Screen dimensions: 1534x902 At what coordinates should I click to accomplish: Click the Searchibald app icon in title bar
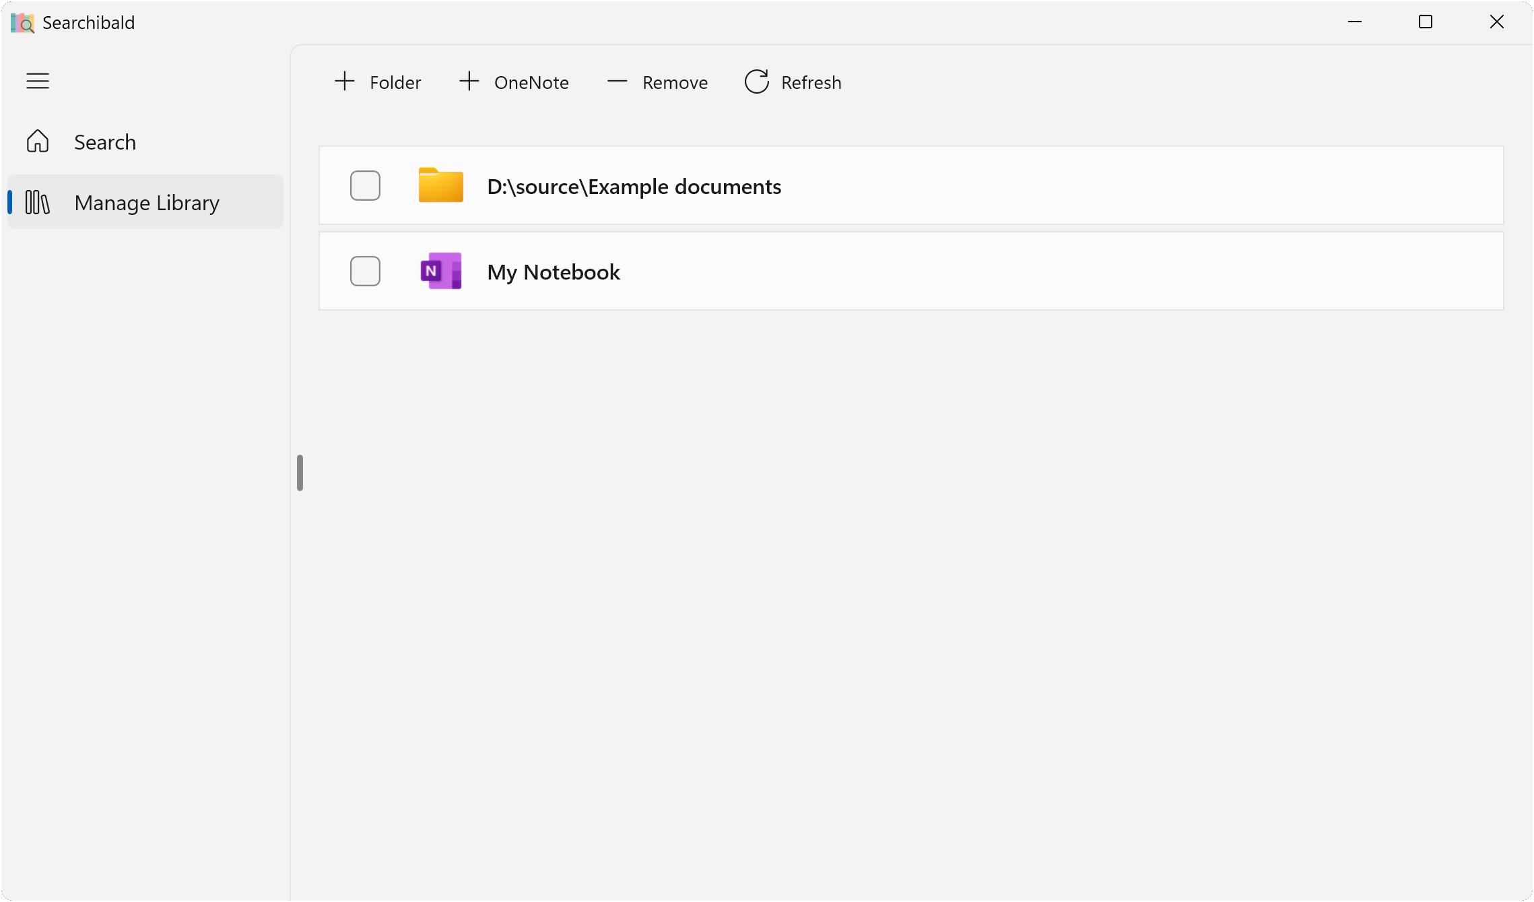tap(22, 22)
